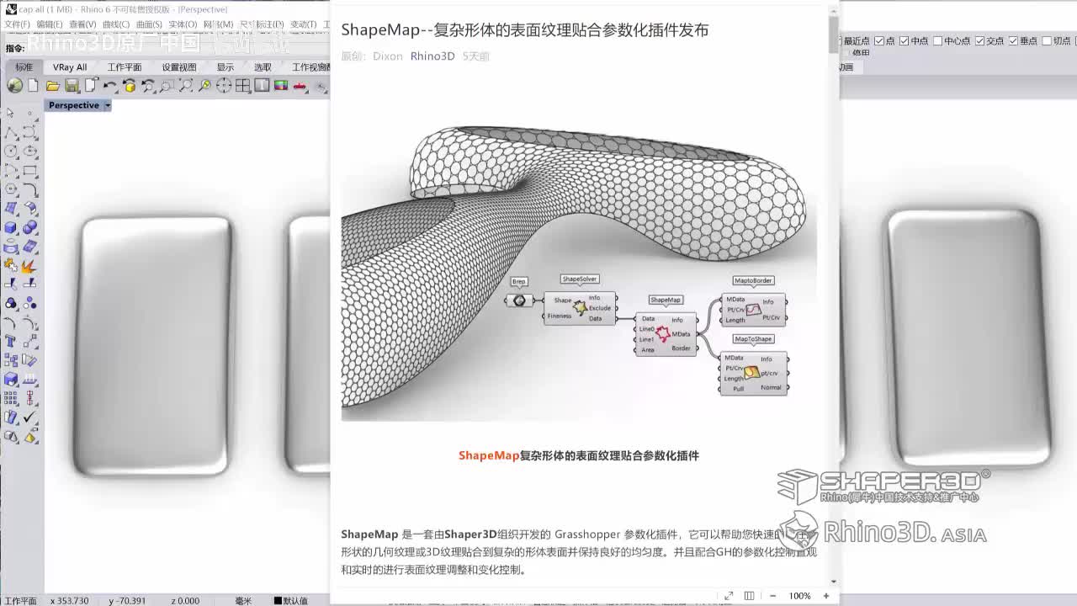This screenshot has width=1077, height=606.
Task: Switch to the VRay All toolbar tab
Action: [70, 67]
